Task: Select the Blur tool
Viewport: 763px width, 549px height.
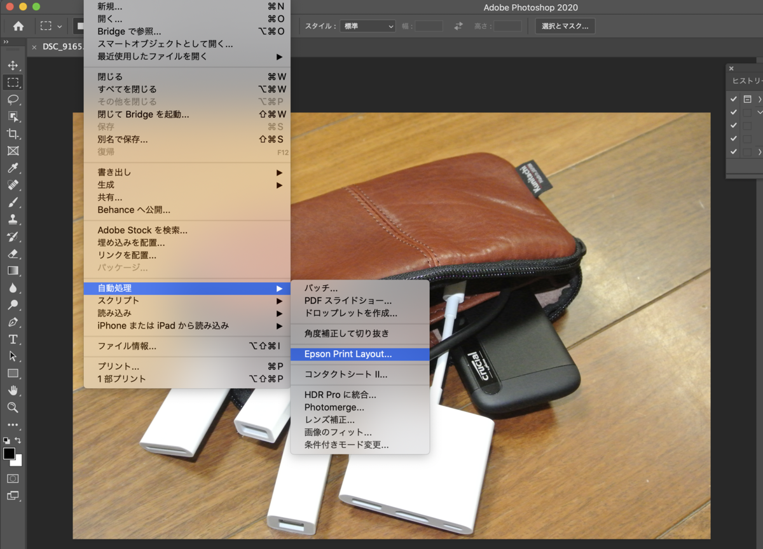Action: click(x=13, y=288)
